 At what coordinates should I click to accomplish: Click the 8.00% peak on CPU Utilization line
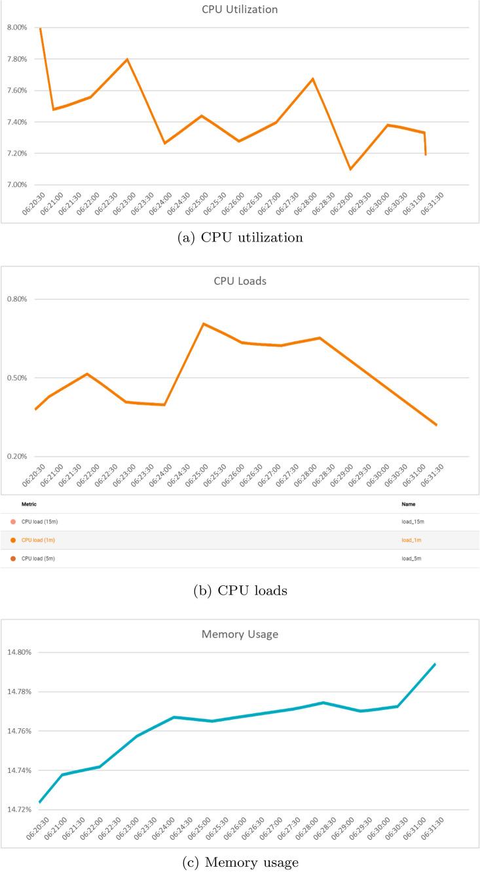pyautogui.click(x=41, y=28)
